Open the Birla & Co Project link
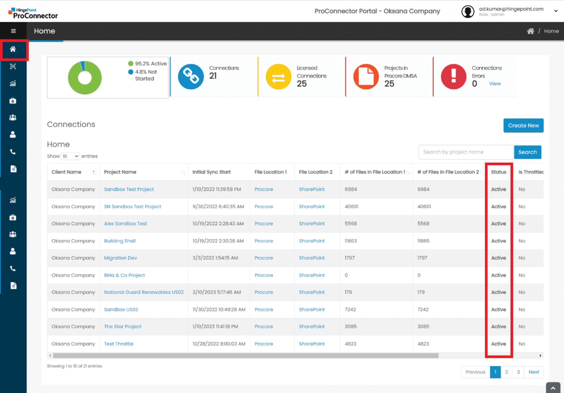Image resolution: width=564 pixels, height=393 pixels. pyautogui.click(x=124, y=275)
